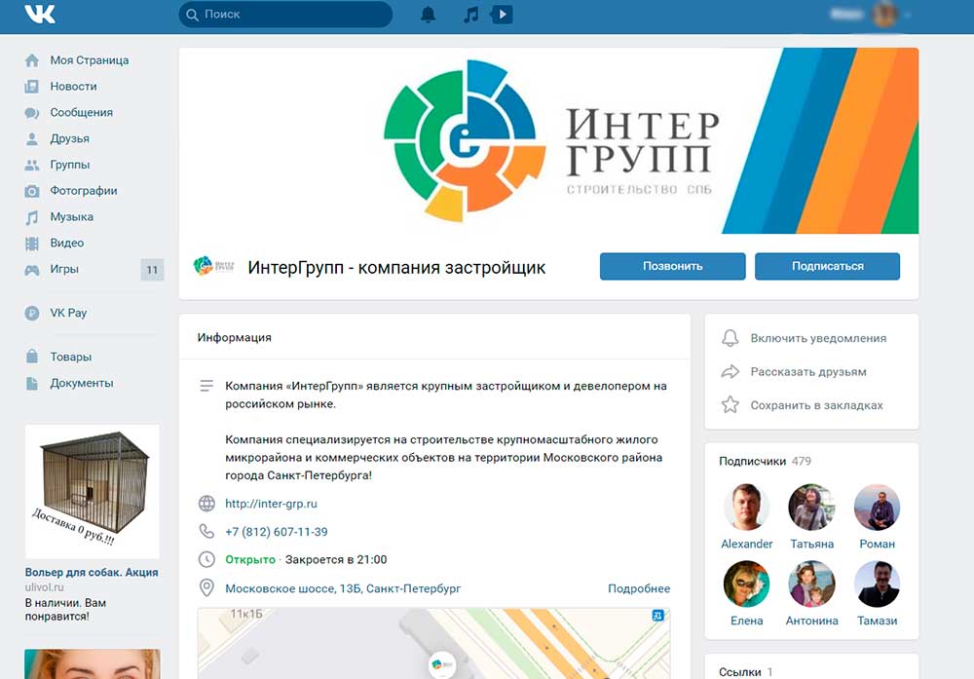The image size is (974, 679).
Task: Click the Позвонить button
Action: 673,266
